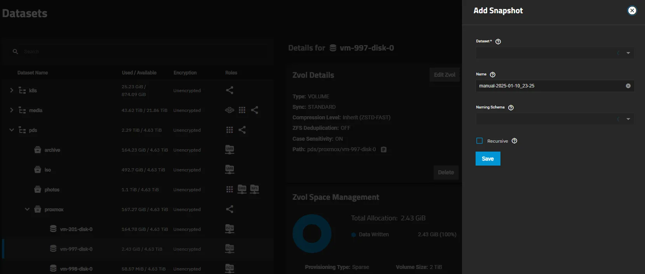645x274 pixels.
Task: Click Edit Zvol button
Action: [445, 75]
